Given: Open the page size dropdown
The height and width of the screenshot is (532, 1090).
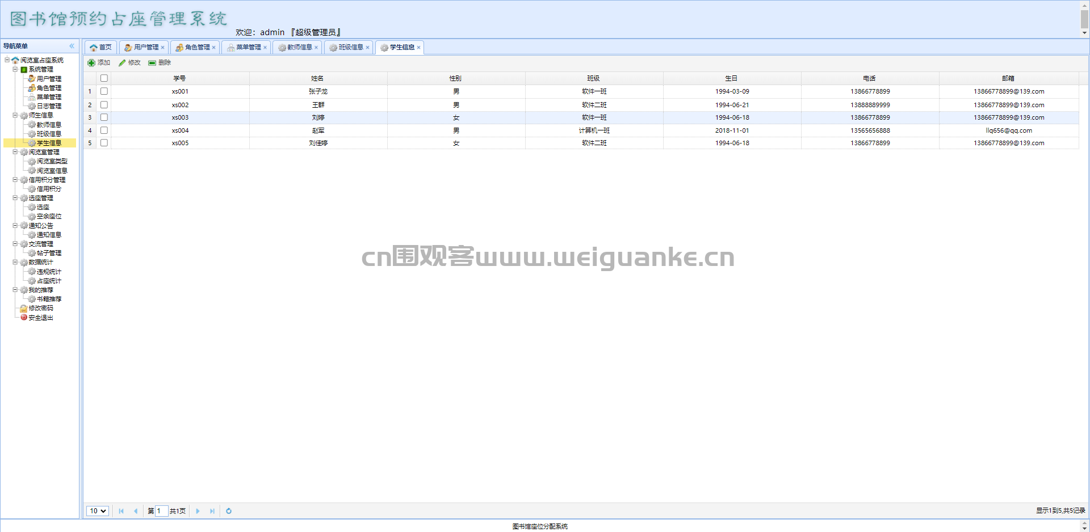Looking at the screenshot, I should [x=98, y=511].
